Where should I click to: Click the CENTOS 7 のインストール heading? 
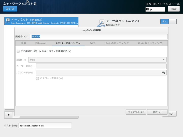coord(163,4)
